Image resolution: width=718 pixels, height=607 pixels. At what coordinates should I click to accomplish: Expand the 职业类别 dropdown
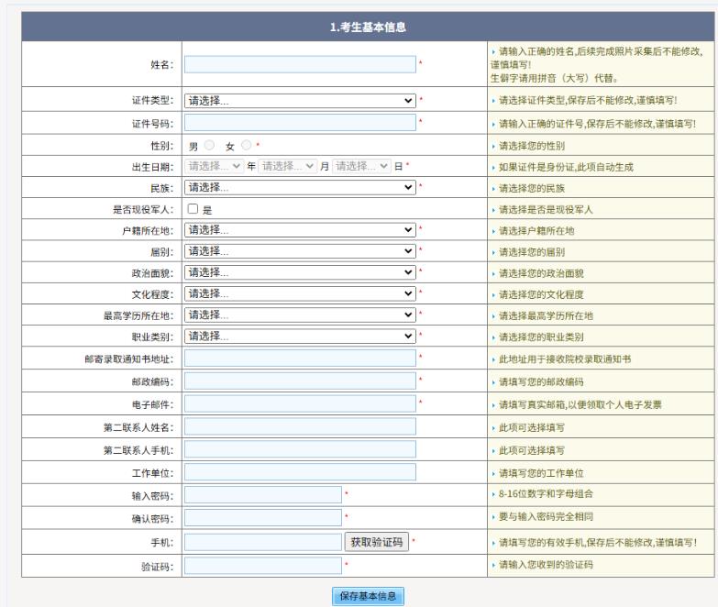[300, 337]
